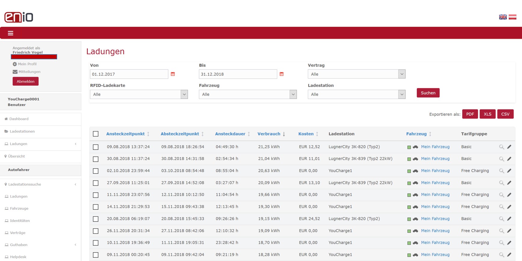Expand the RFID-Ladekarte dropdown
Screen dimensions: 522x261
tap(139, 94)
